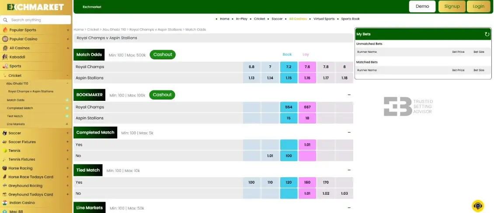Click the Signup button
The width and height of the screenshot is (494, 213).
[452, 6]
